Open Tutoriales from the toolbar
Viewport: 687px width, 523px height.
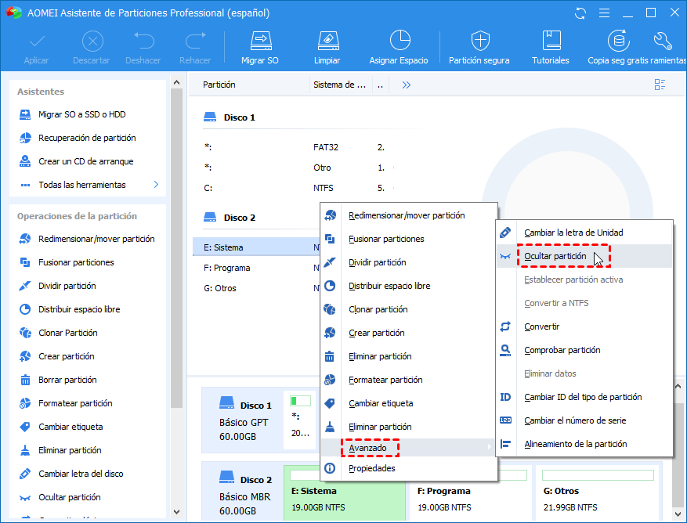[551, 47]
